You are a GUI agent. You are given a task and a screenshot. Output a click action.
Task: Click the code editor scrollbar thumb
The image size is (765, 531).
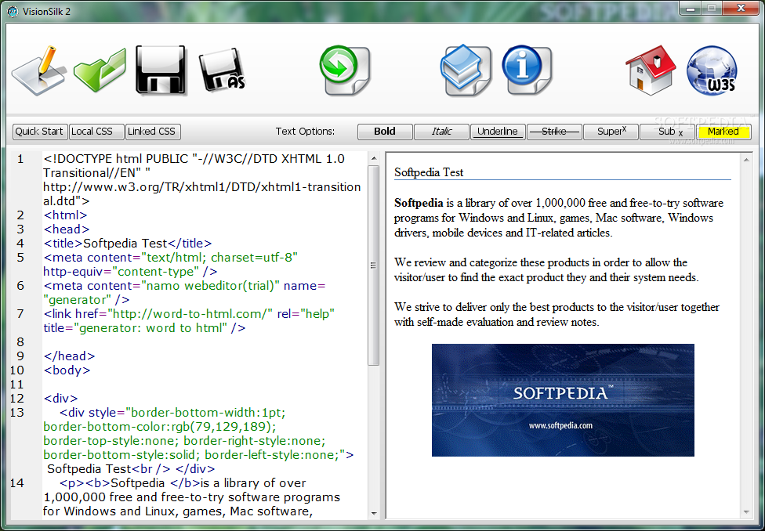pos(374,265)
